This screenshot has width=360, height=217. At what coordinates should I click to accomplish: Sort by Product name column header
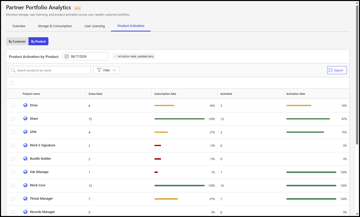31,94
